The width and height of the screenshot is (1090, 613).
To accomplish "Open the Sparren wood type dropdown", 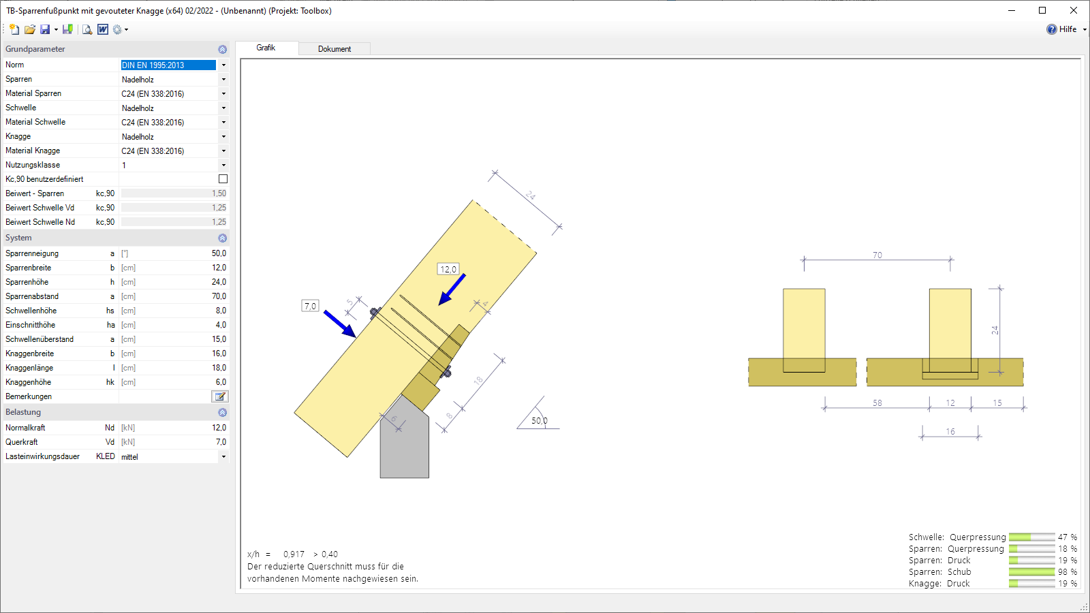I will click(223, 79).
